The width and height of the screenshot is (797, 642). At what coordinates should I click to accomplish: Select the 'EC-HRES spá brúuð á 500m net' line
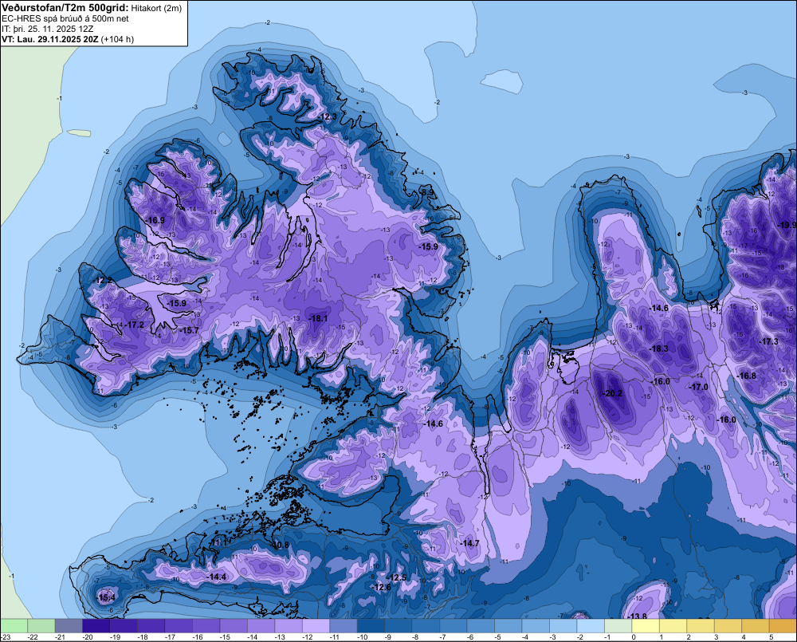click(x=65, y=18)
